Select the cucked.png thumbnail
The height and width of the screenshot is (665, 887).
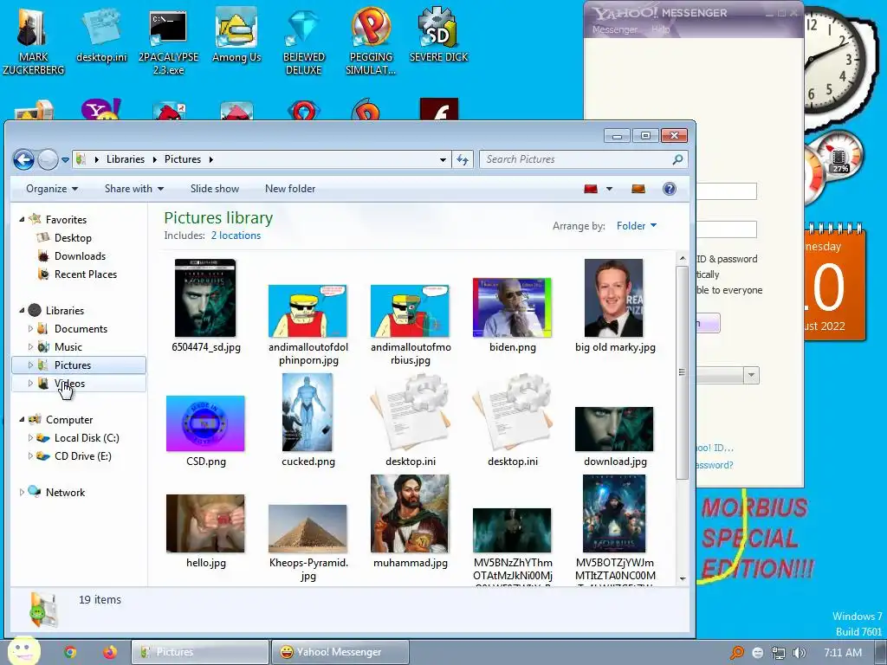[x=308, y=412]
